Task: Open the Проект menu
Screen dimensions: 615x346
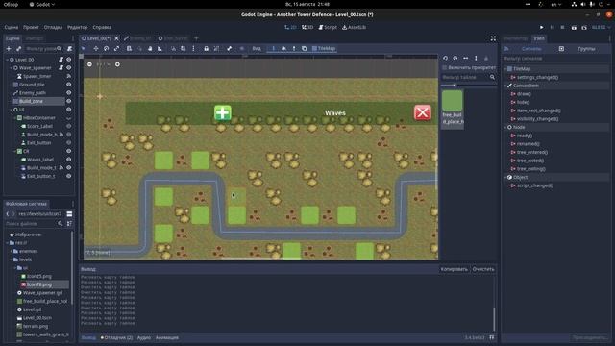Action: click(x=31, y=28)
